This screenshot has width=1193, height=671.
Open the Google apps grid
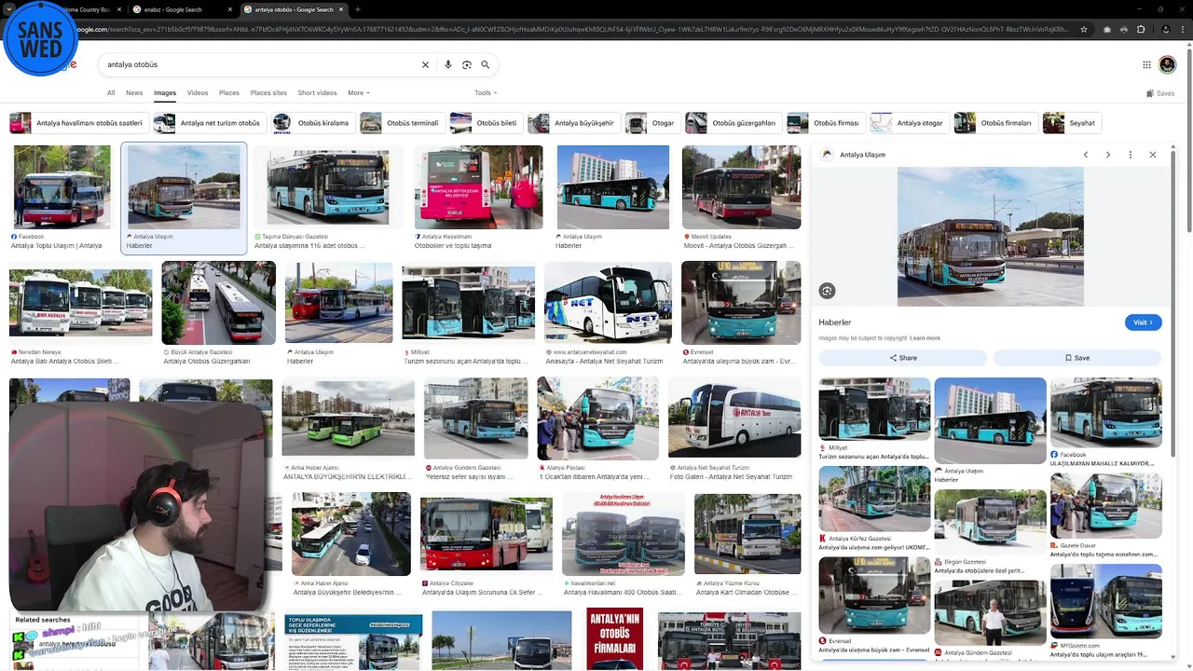1146,64
